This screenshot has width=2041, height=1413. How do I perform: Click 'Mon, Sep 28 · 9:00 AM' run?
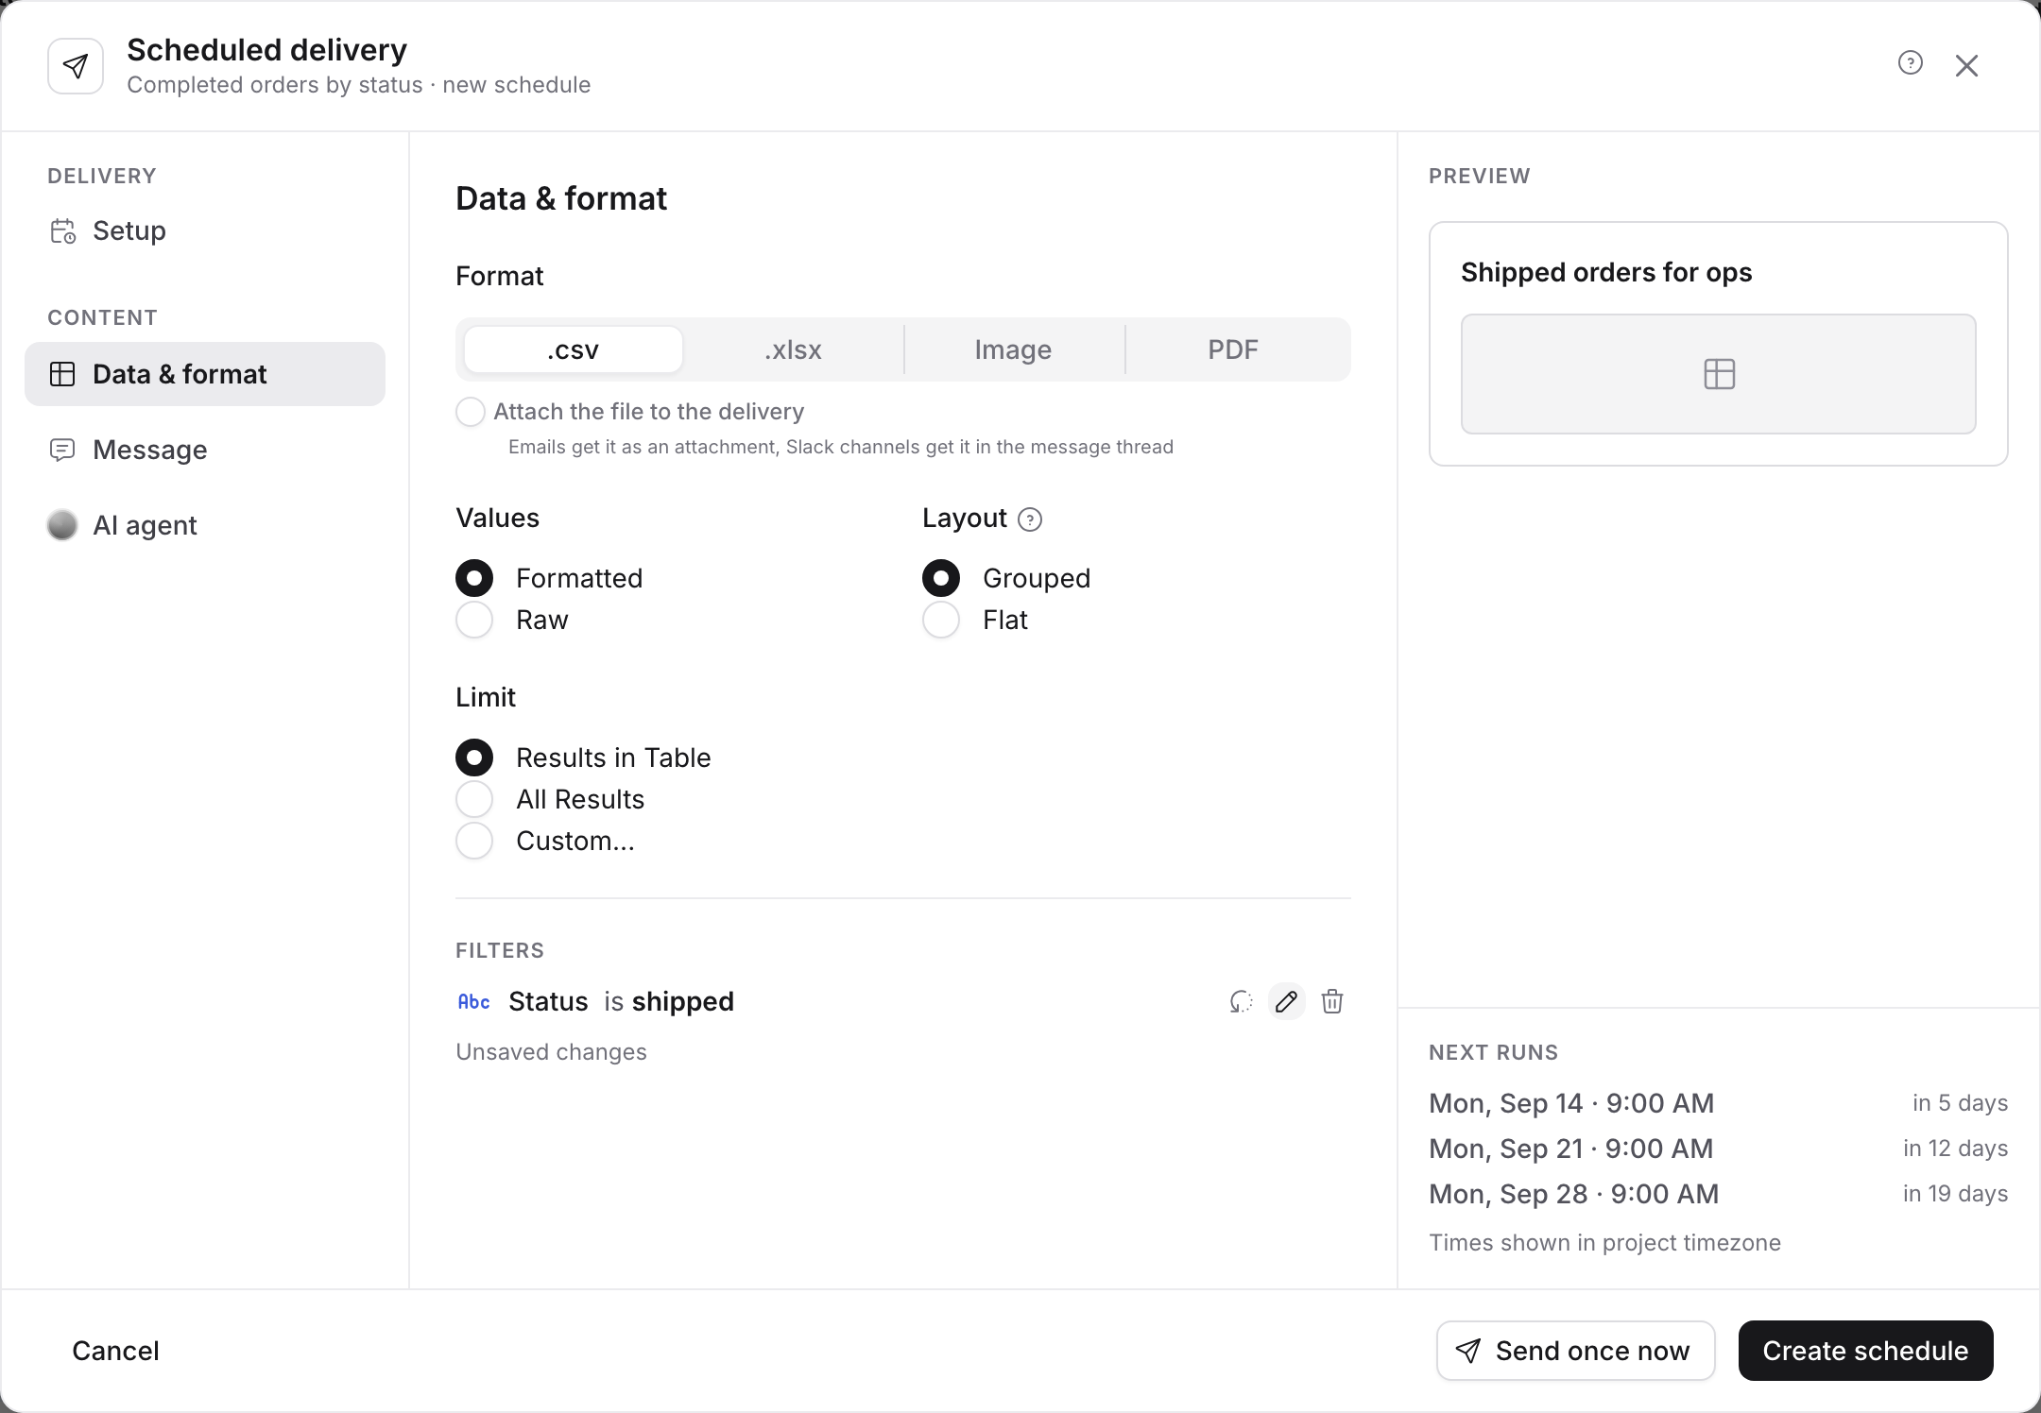point(1574,1194)
